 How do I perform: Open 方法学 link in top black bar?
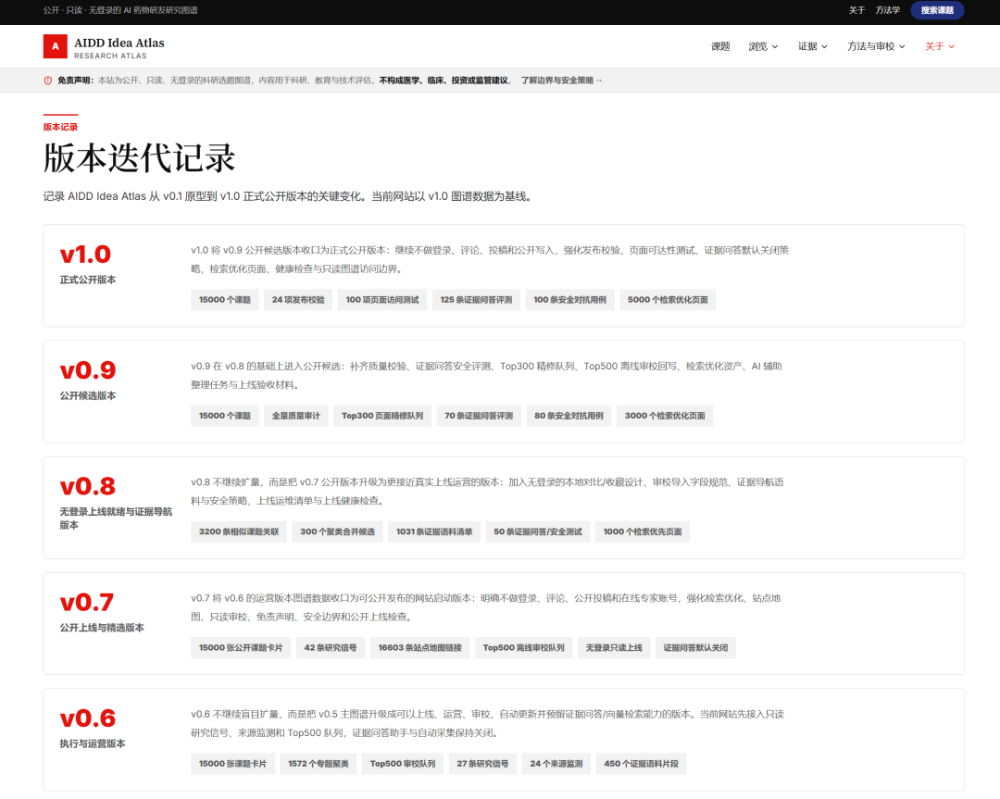pos(887,10)
